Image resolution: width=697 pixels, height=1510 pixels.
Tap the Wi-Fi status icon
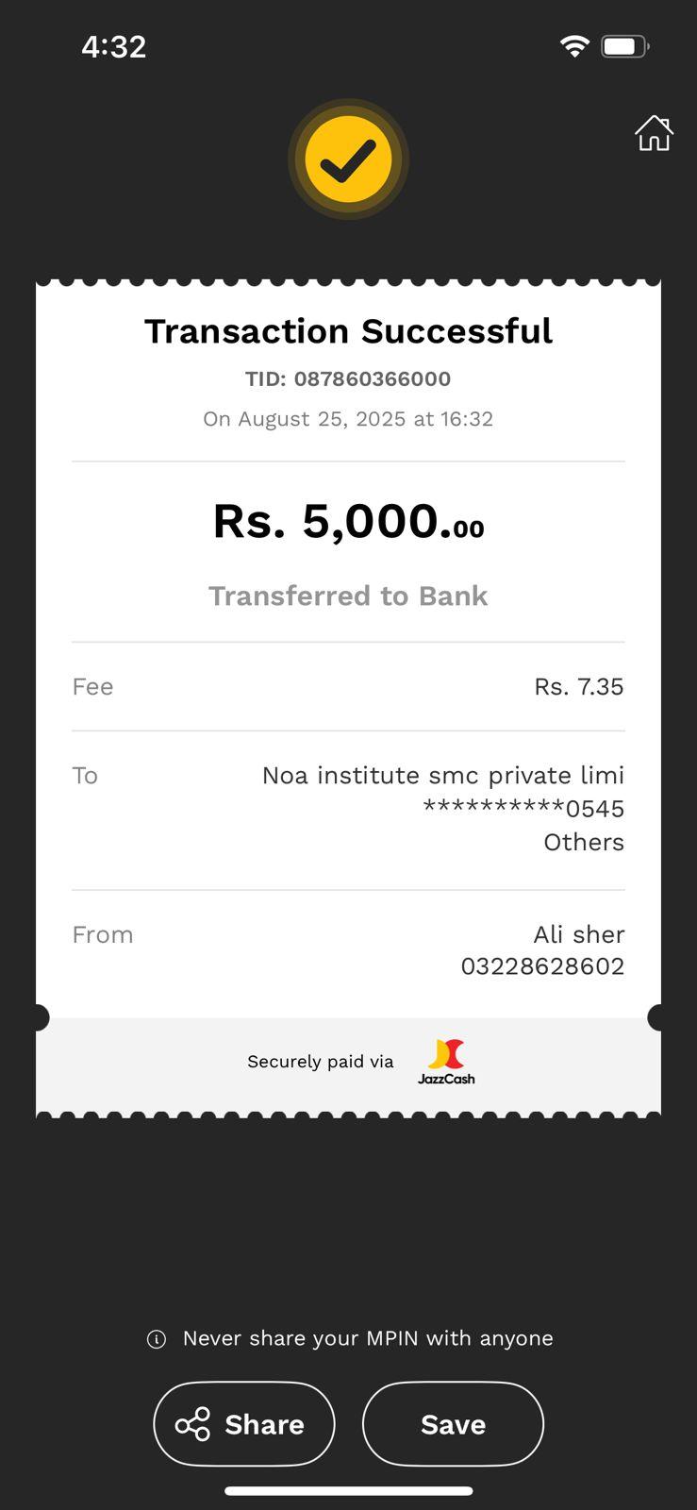click(574, 46)
